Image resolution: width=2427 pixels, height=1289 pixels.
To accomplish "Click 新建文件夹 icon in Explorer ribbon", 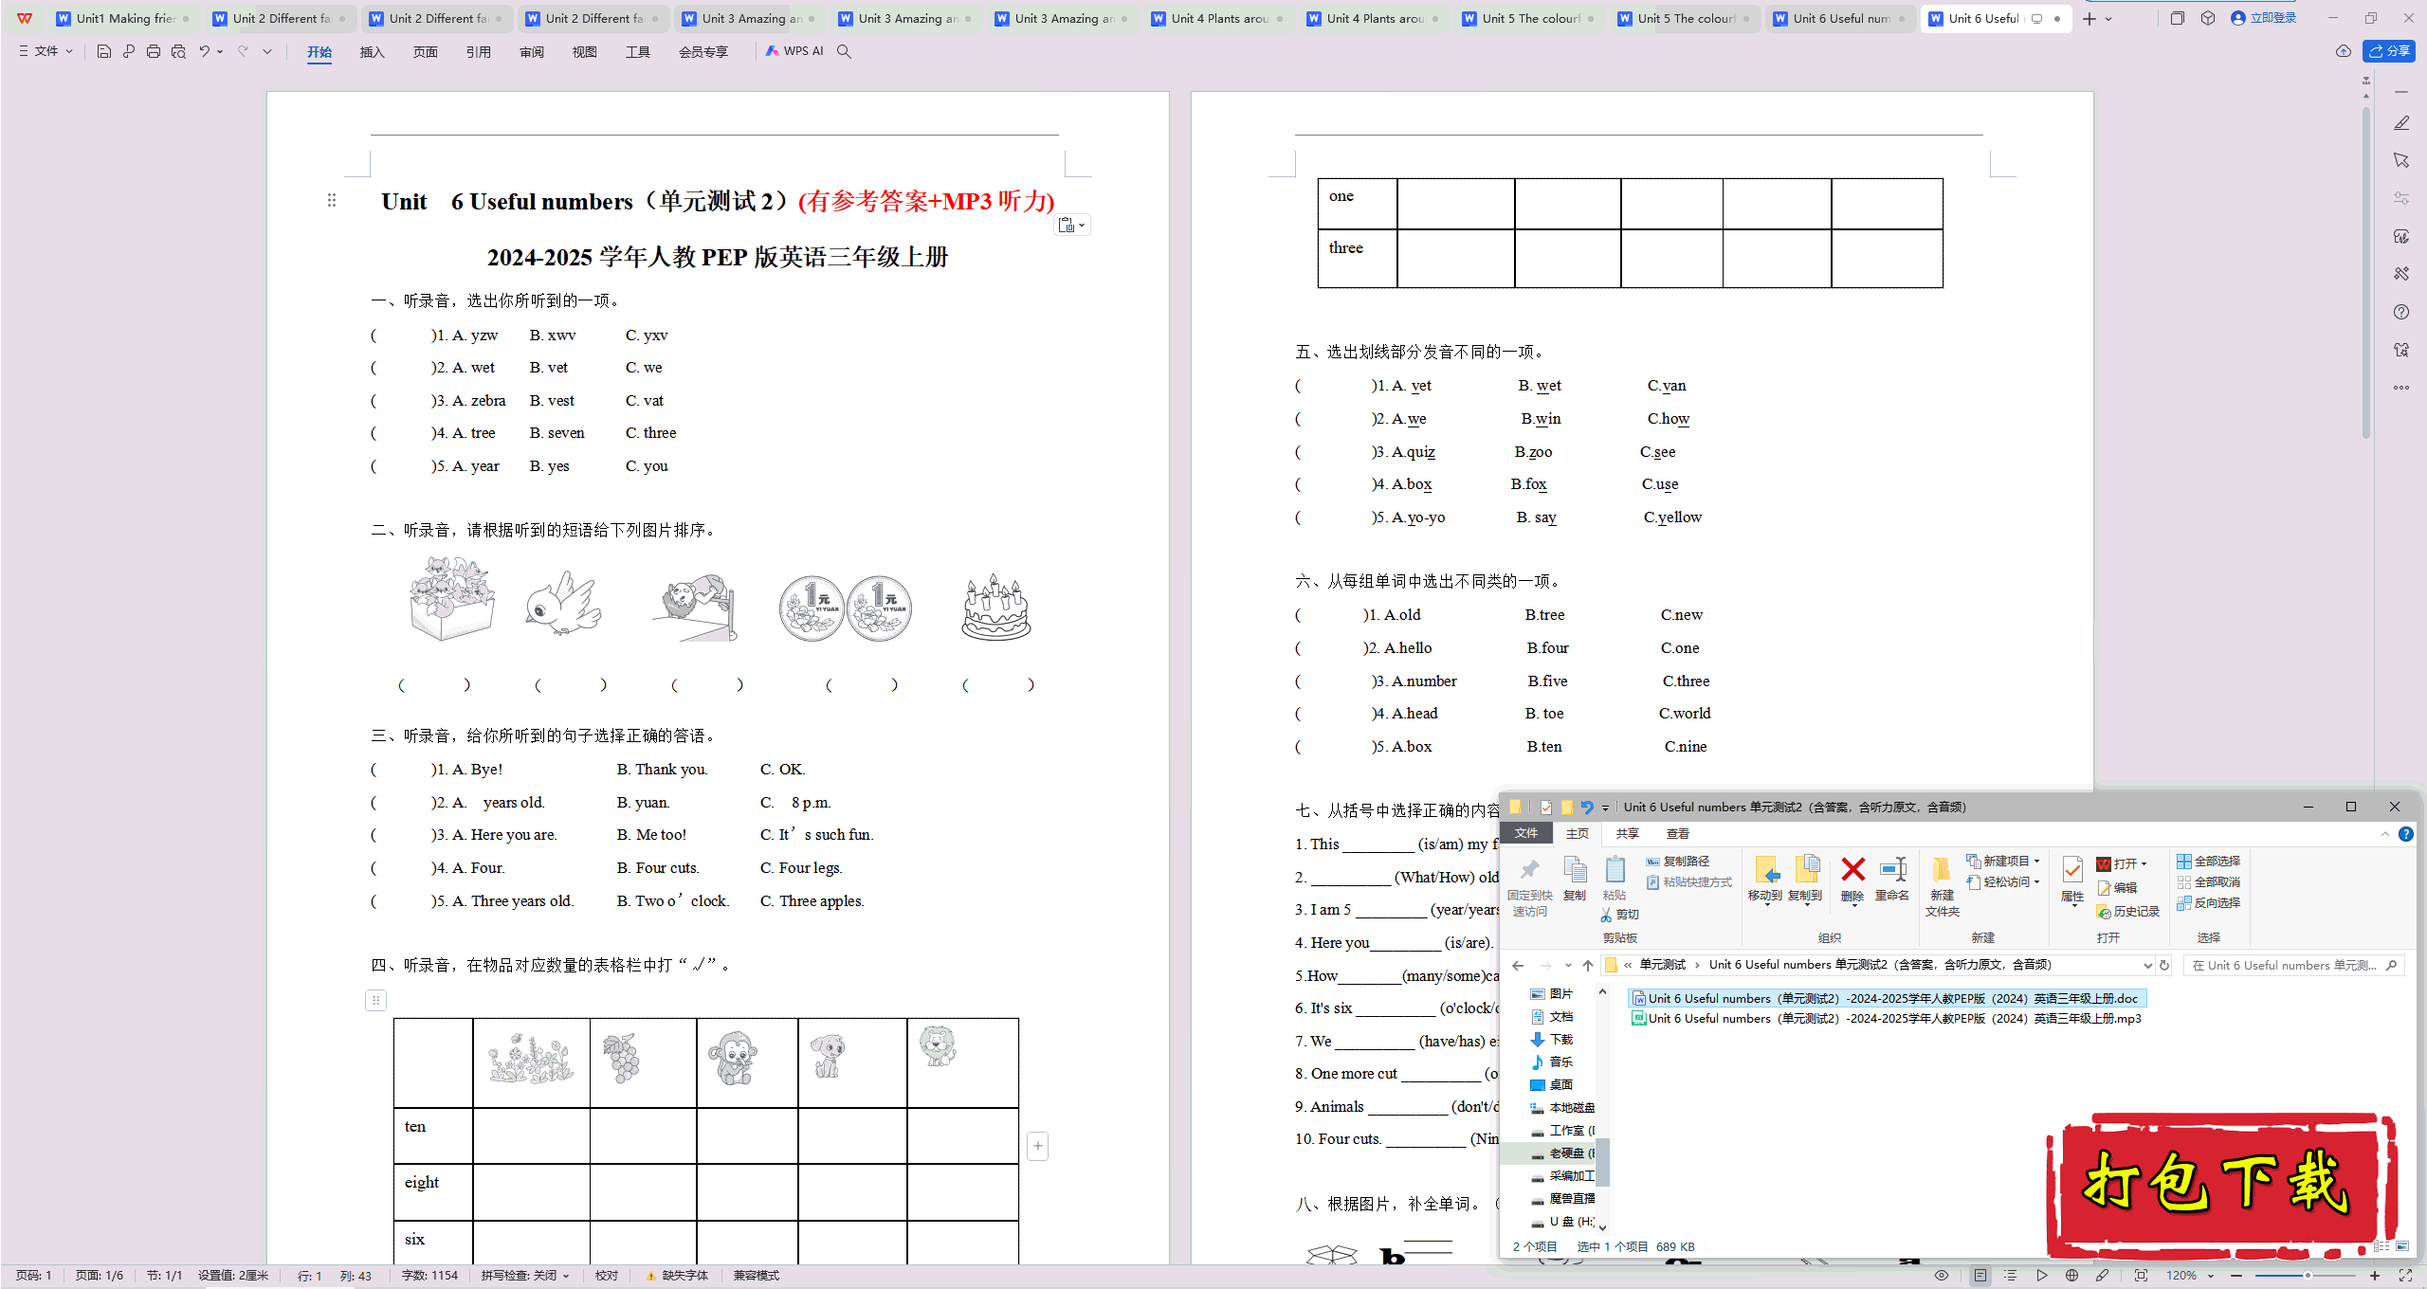I will click(1942, 886).
